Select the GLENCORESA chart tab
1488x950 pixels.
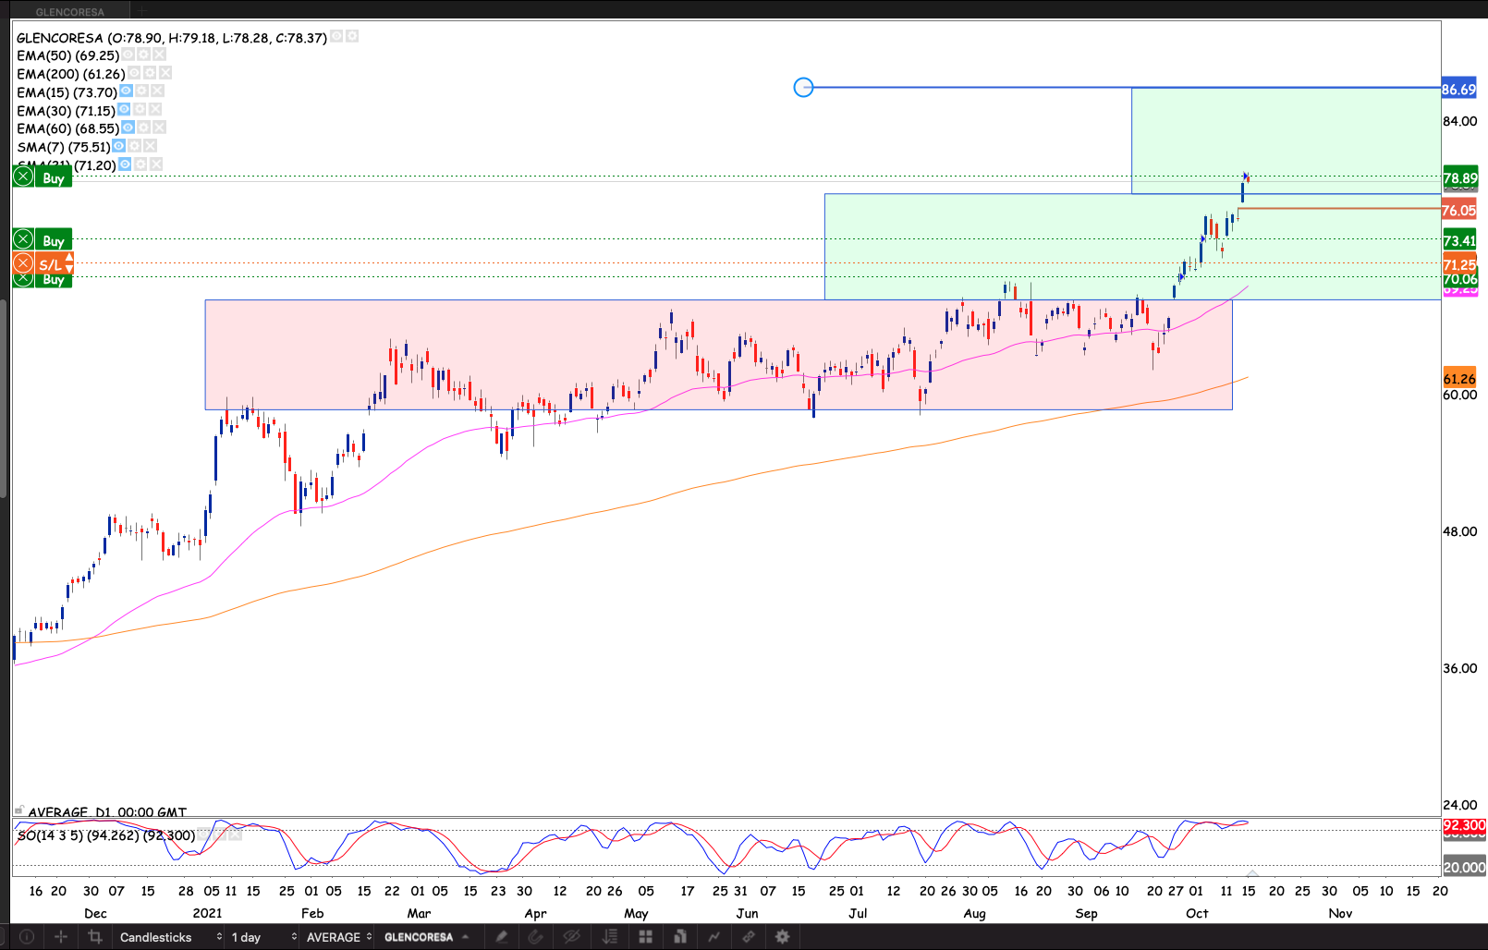coord(70,11)
